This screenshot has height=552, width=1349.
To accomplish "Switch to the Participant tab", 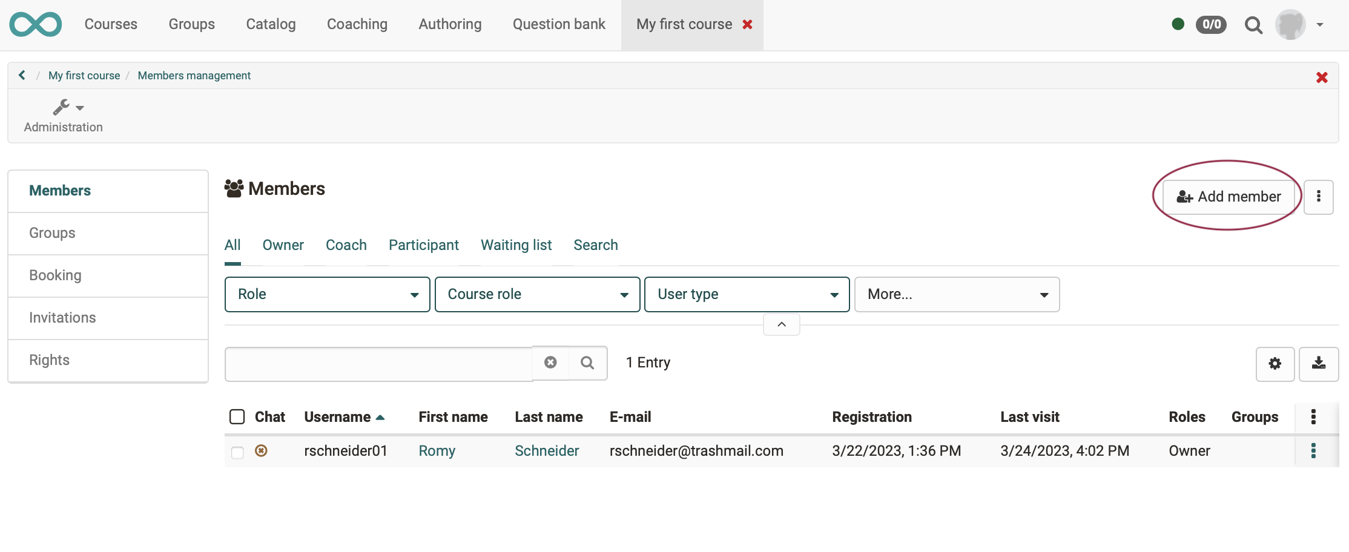I will [x=423, y=245].
